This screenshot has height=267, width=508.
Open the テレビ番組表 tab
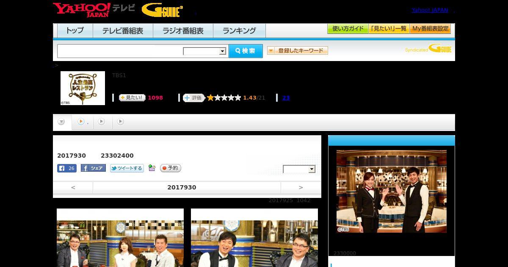(123, 31)
